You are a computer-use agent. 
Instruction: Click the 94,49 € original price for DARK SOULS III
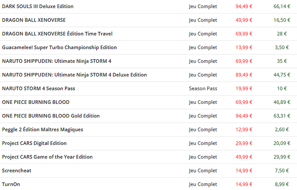click(x=244, y=6)
